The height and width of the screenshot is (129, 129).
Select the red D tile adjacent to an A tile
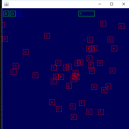(56, 77)
